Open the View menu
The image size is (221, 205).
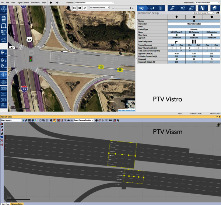click(x=13, y=3)
